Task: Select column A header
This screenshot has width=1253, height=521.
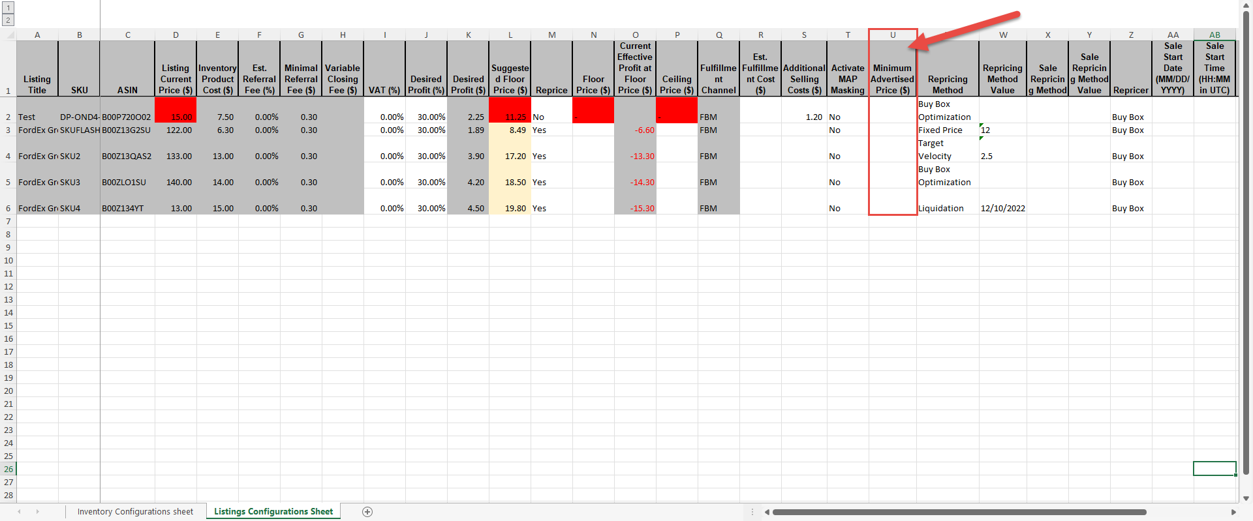Action: tap(37, 35)
